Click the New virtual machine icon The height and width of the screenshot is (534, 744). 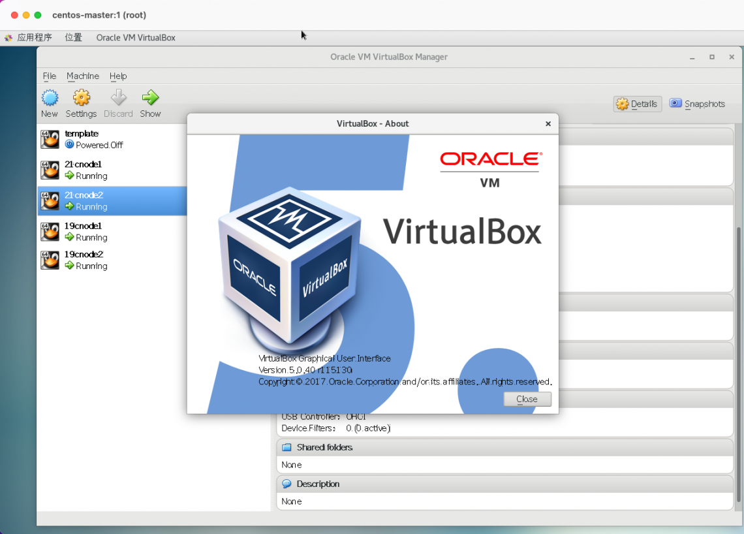pos(50,99)
